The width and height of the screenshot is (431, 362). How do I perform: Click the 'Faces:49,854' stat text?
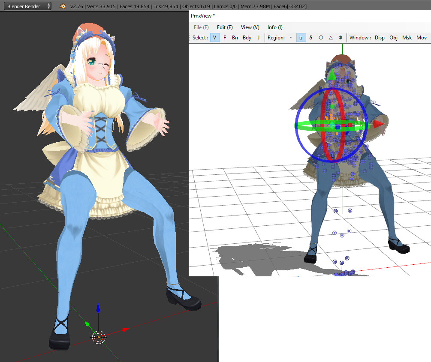(x=134, y=6)
